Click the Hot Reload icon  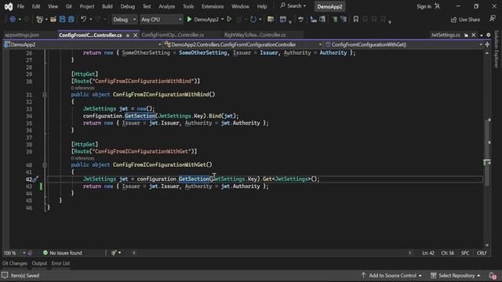coord(253,20)
